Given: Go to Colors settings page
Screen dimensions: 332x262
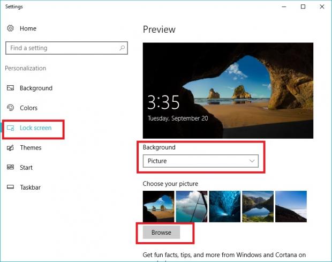Looking at the screenshot, I should 28,108.
